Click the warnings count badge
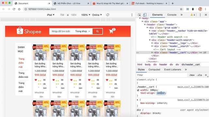Image resolution: width=209 pixels, height=117 pixels. point(193,15)
